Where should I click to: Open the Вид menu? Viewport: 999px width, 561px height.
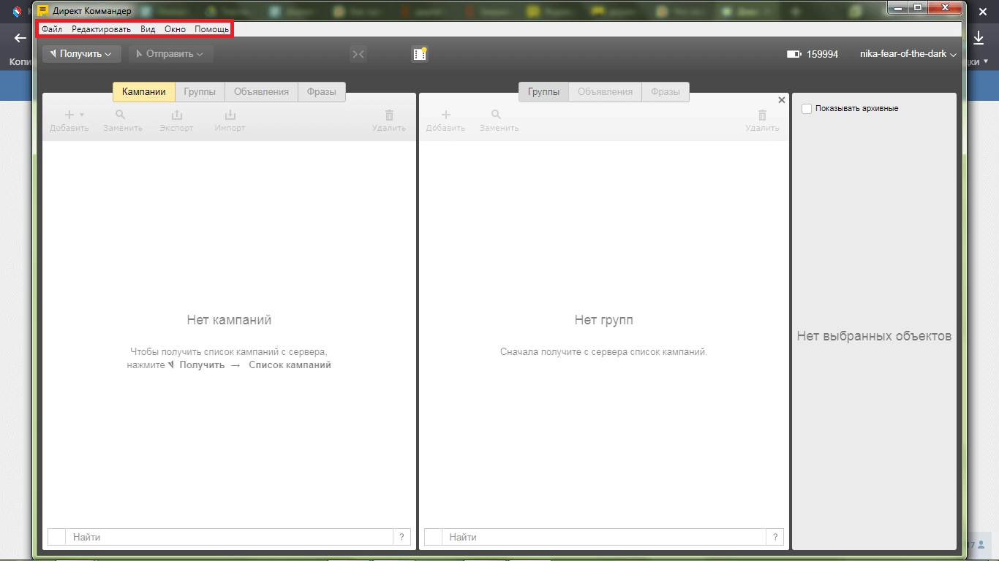148,29
